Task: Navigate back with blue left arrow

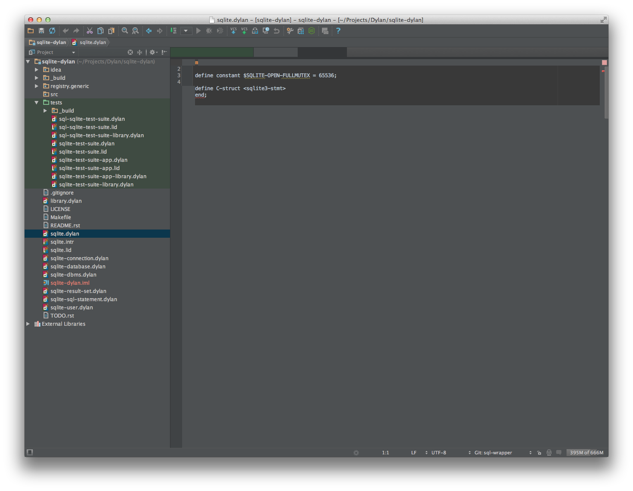Action: (x=149, y=31)
